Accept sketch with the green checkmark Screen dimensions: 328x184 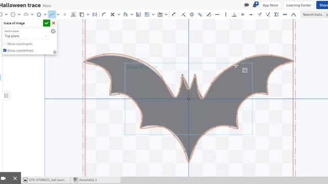[x=47, y=23]
